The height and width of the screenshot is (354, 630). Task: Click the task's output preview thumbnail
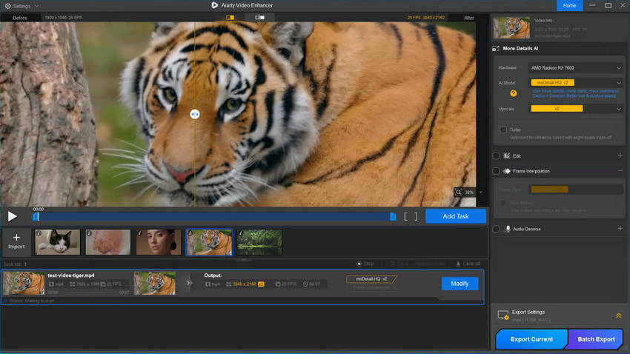(x=155, y=283)
